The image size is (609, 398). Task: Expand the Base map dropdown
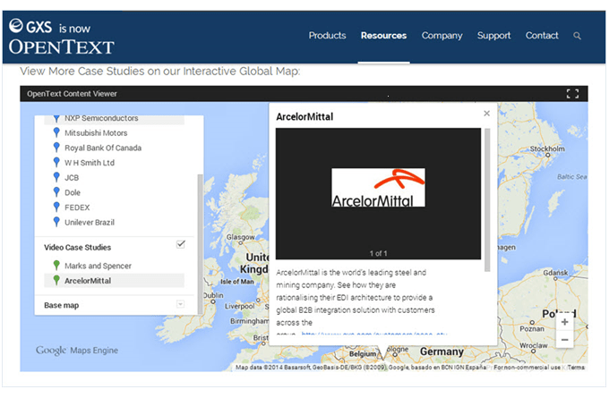[181, 305]
